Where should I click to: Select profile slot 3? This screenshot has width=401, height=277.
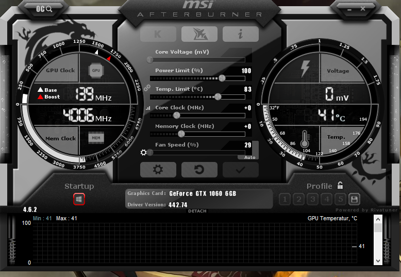pos(312,199)
